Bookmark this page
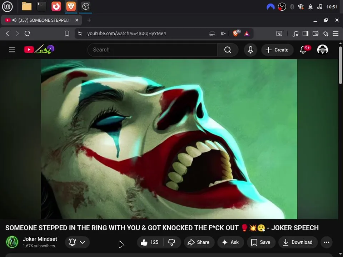The image size is (343, 257). pyautogui.click(x=67, y=34)
